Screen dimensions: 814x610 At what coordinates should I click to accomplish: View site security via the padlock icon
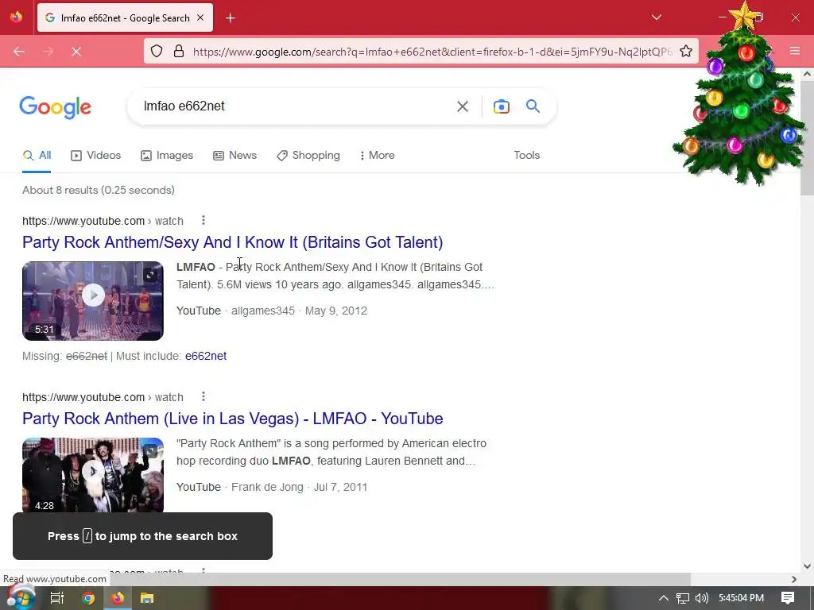tap(179, 52)
